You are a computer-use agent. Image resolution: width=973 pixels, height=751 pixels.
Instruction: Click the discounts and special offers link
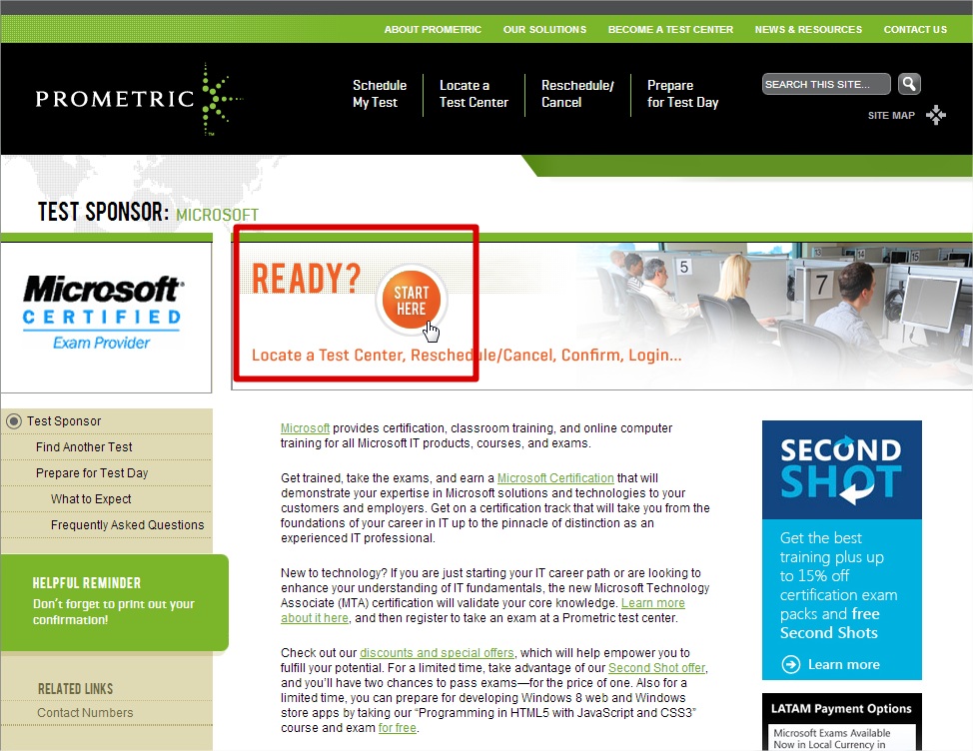[437, 653]
